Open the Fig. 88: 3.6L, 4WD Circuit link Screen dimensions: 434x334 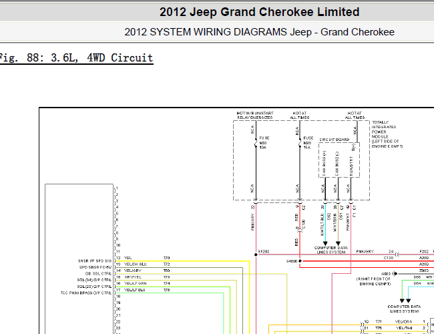pos(76,58)
